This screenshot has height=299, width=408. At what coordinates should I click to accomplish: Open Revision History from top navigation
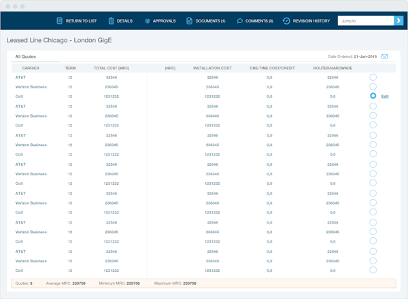(x=311, y=21)
